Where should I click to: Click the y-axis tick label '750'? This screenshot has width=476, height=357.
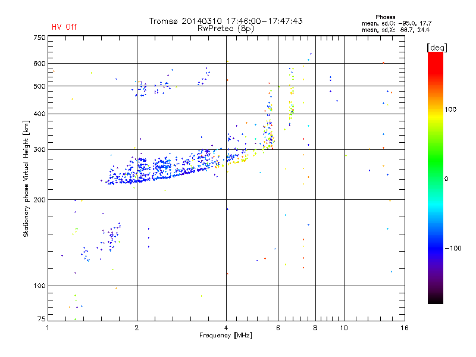pos(39,37)
